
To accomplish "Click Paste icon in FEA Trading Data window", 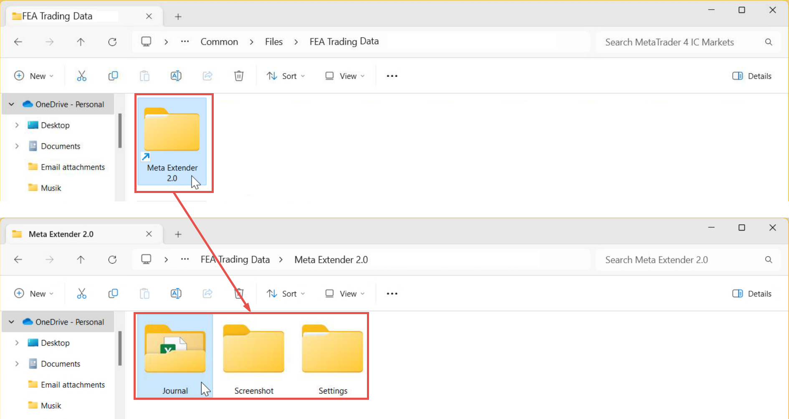I will [144, 76].
